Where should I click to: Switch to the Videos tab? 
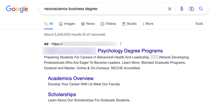click(x=108, y=24)
